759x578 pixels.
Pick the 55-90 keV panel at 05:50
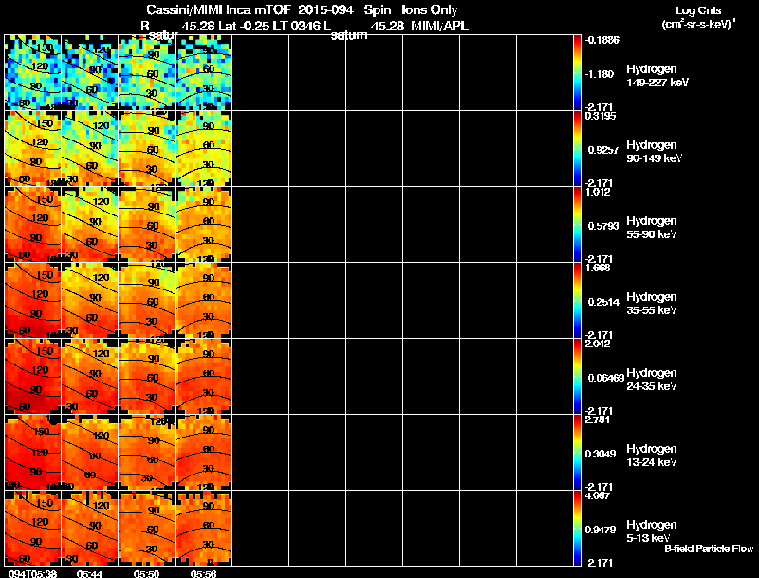tap(147, 225)
